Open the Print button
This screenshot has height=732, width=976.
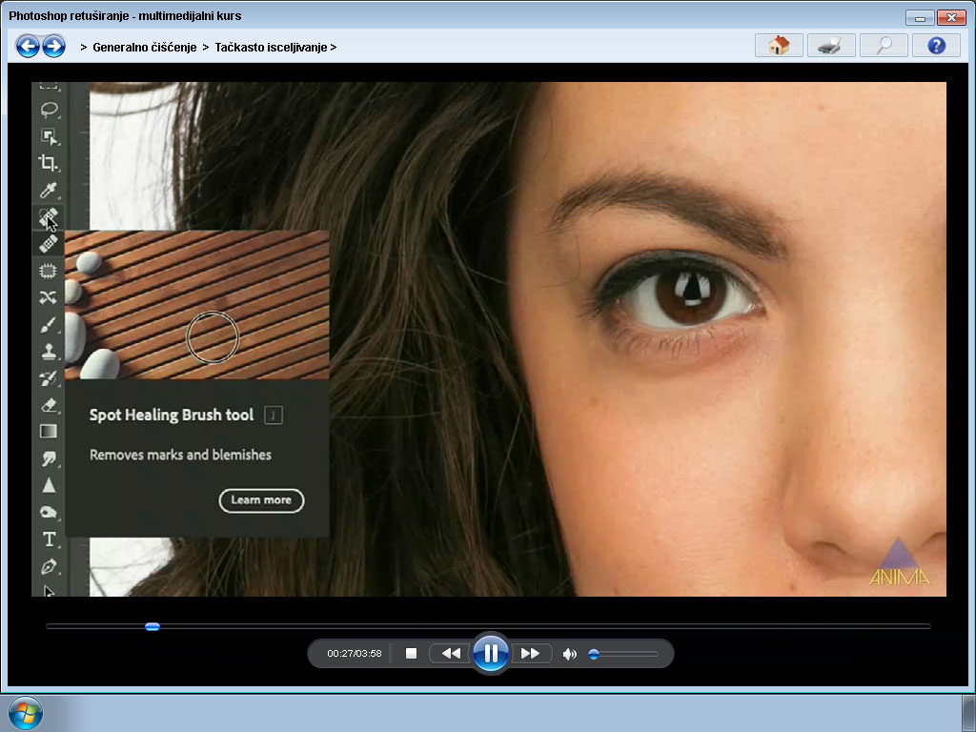[831, 46]
